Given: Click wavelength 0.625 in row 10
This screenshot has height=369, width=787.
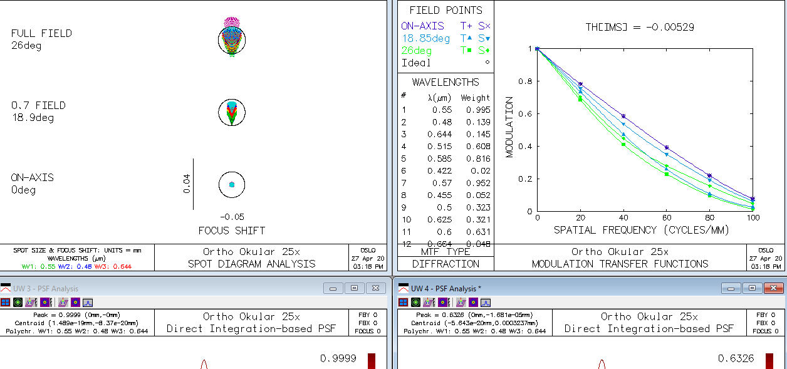Looking at the screenshot, I should pos(440,220).
